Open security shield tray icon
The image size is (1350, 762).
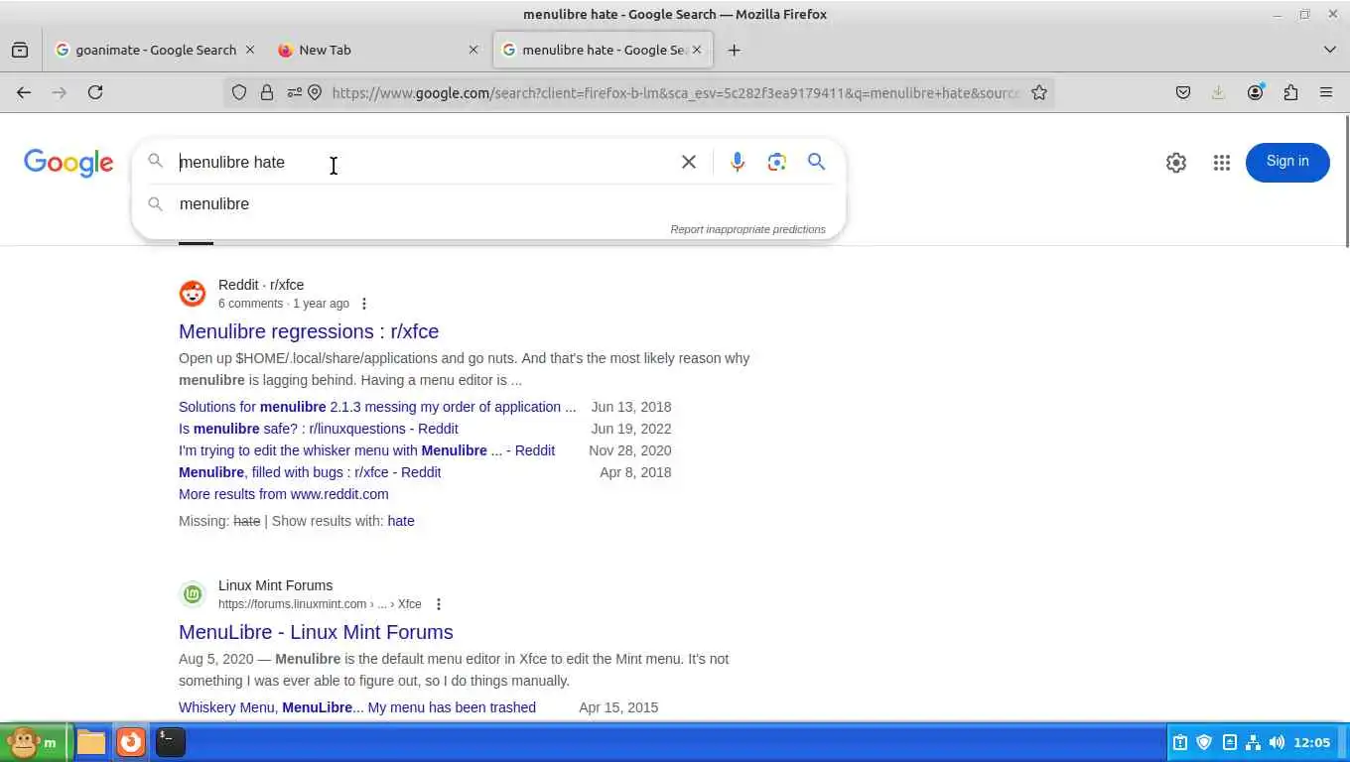[x=1204, y=742]
